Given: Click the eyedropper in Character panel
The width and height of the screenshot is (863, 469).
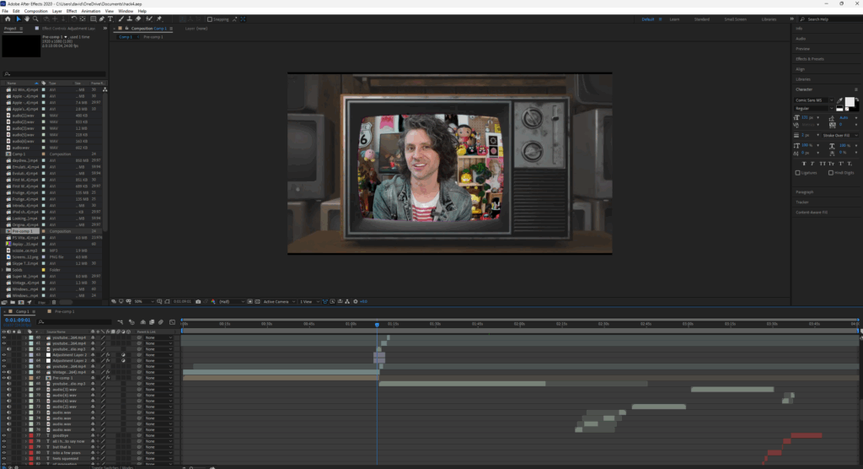Looking at the screenshot, I should [x=840, y=101].
